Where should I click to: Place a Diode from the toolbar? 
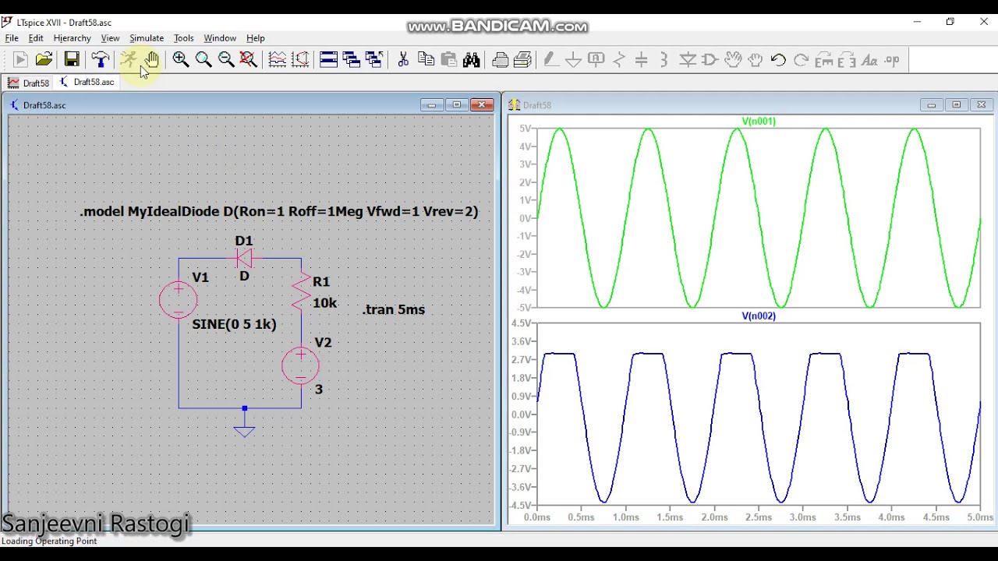click(688, 59)
